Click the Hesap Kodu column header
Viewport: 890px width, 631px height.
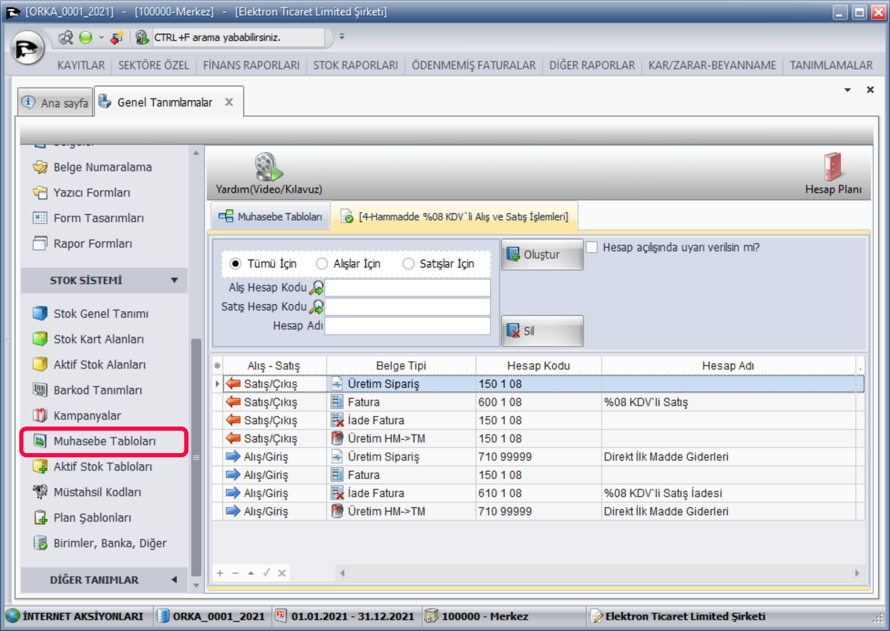[539, 366]
